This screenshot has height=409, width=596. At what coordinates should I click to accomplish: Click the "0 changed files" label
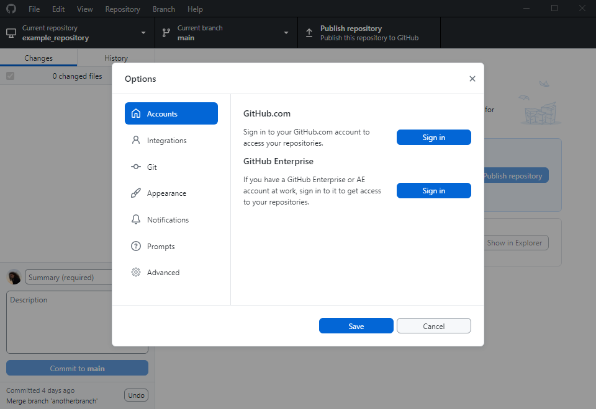[77, 76]
